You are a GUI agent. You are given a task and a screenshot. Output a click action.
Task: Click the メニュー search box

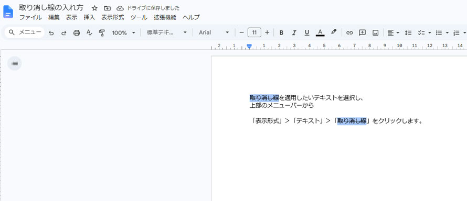[25, 32]
